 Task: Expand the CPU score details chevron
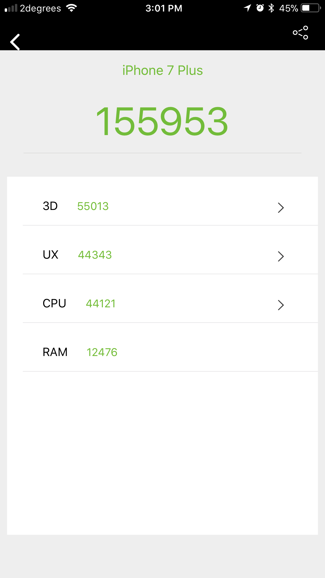(281, 305)
